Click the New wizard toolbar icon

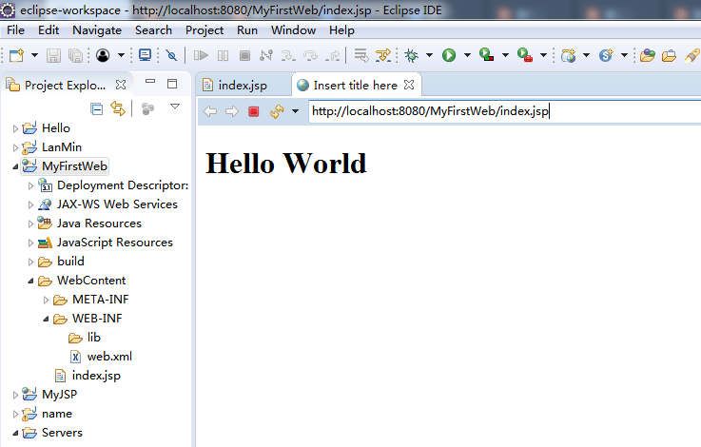tap(16, 55)
